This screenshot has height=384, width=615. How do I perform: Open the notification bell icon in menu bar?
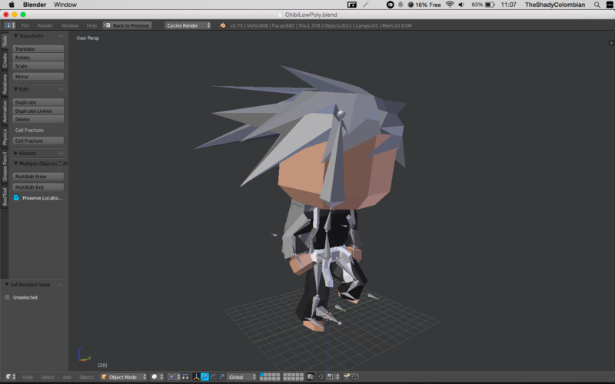[401, 5]
